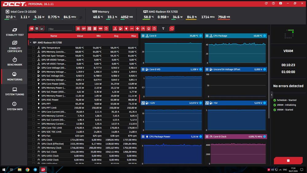Switch to graph-only view icon
This screenshot has width=307, height=173.
pos(42,29)
